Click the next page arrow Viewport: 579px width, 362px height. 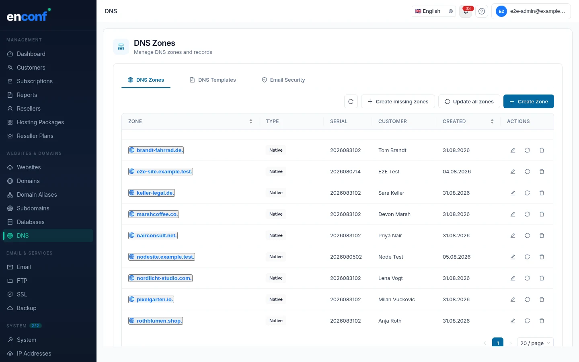tap(511, 343)
